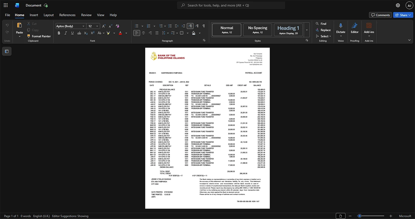Apply the No Spacing style
The width and height of the screenshot is (415, 219).
(258, 30)
